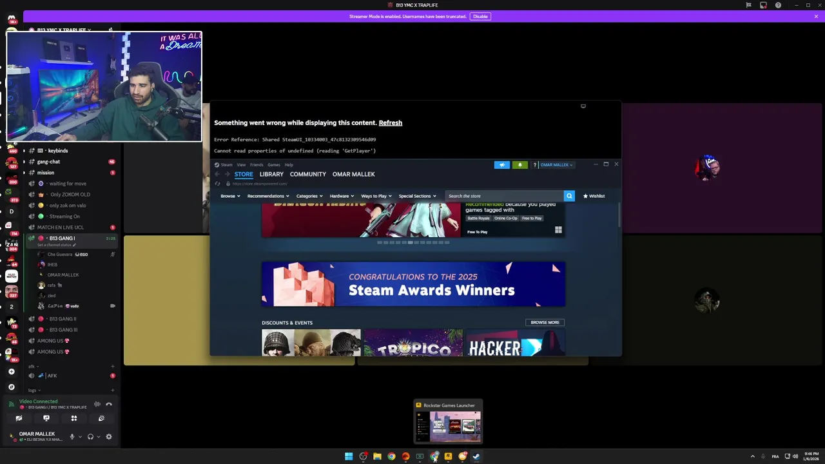Click the Refresh link in error message

[391, 122]
